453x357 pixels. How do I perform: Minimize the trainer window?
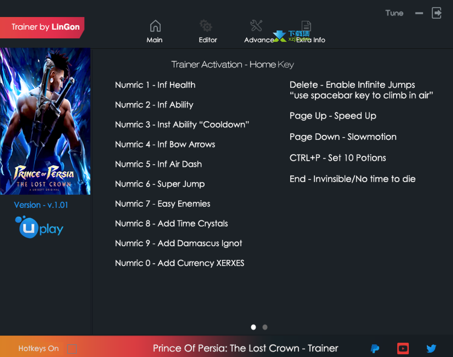tap(419, 13)
